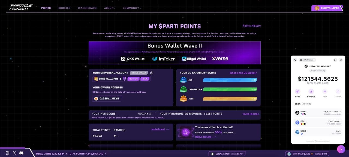Select the USDC token row
Screen dimensions: 349x157
click(x=318, y=132)
